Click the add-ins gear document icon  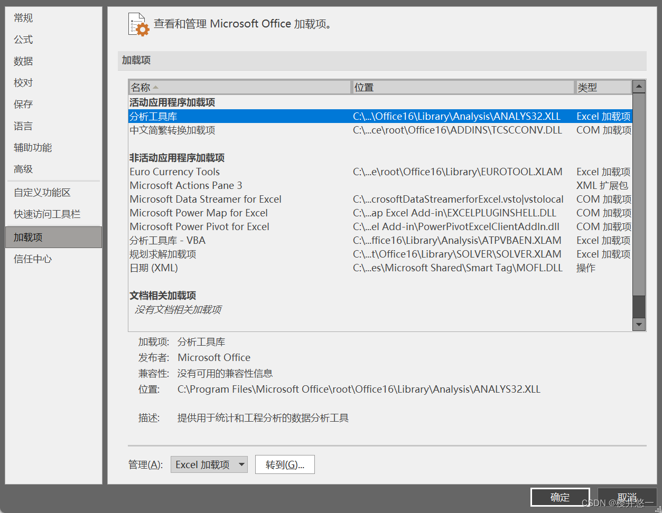(139, 24)
